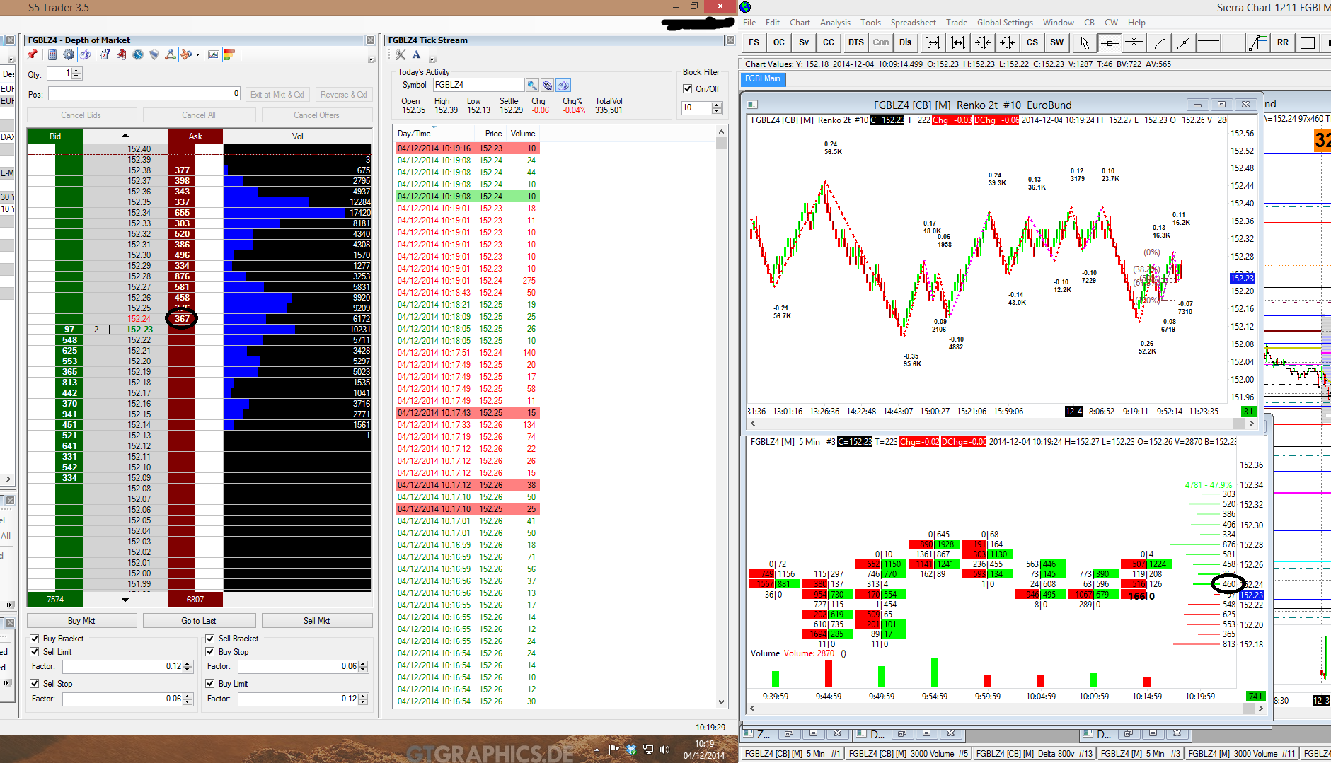Click the pointing hand icon in Depth of Market
Image resolution: width=1331 pixels, height=763 pixels.
point(186,54)
